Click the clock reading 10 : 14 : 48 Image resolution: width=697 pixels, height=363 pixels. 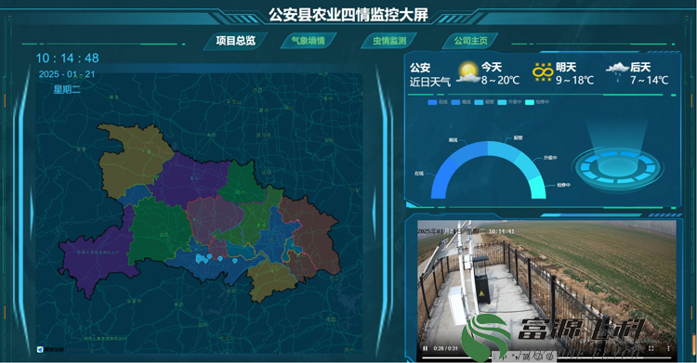(67, 58)
